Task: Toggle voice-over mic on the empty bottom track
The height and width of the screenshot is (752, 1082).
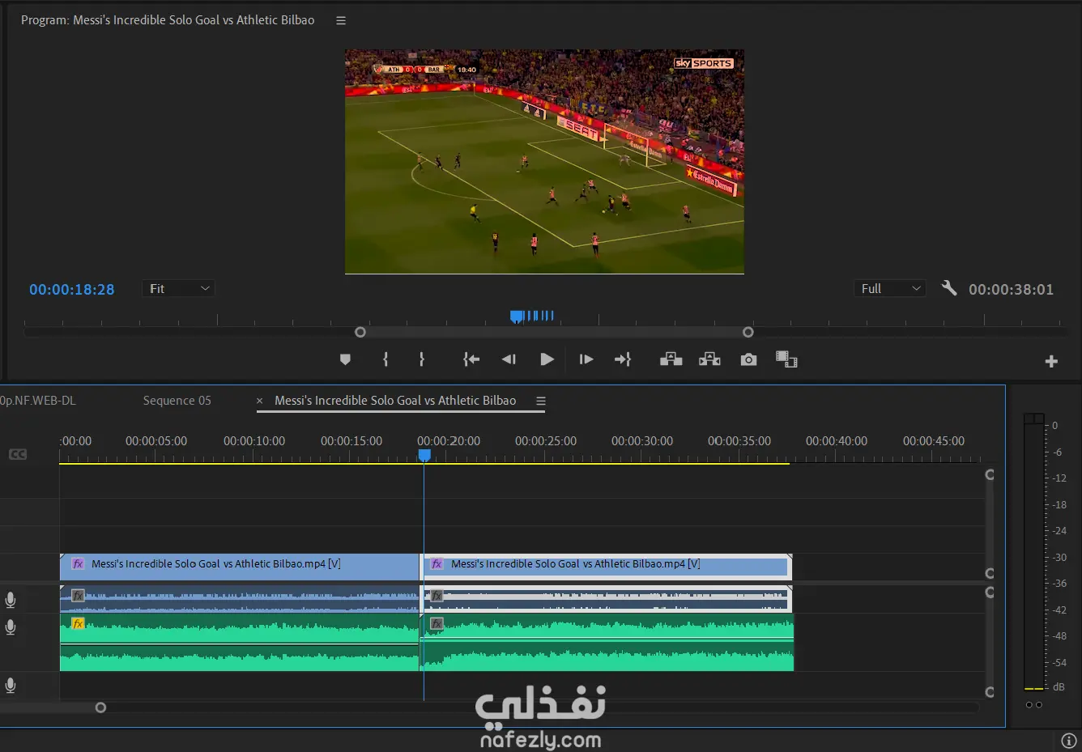Action: pos(11,686)
